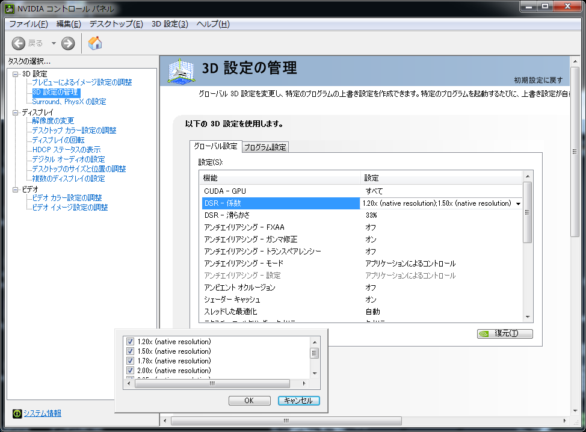Open the システム情報 link
This screenshot has height=432, width=586.
click(x=42, y=413)
